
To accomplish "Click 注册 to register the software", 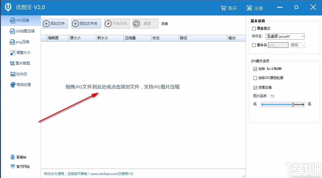I will 255,8.
